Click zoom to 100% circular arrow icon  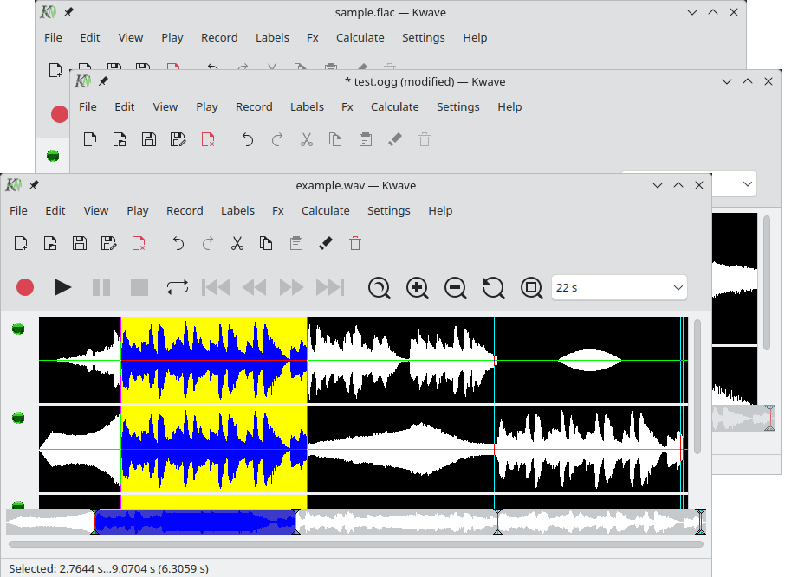[494, 288]
